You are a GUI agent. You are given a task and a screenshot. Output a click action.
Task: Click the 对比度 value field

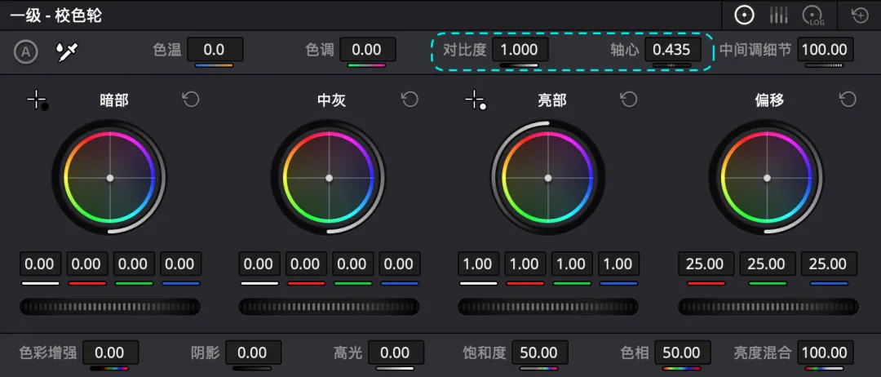[520, 49]
